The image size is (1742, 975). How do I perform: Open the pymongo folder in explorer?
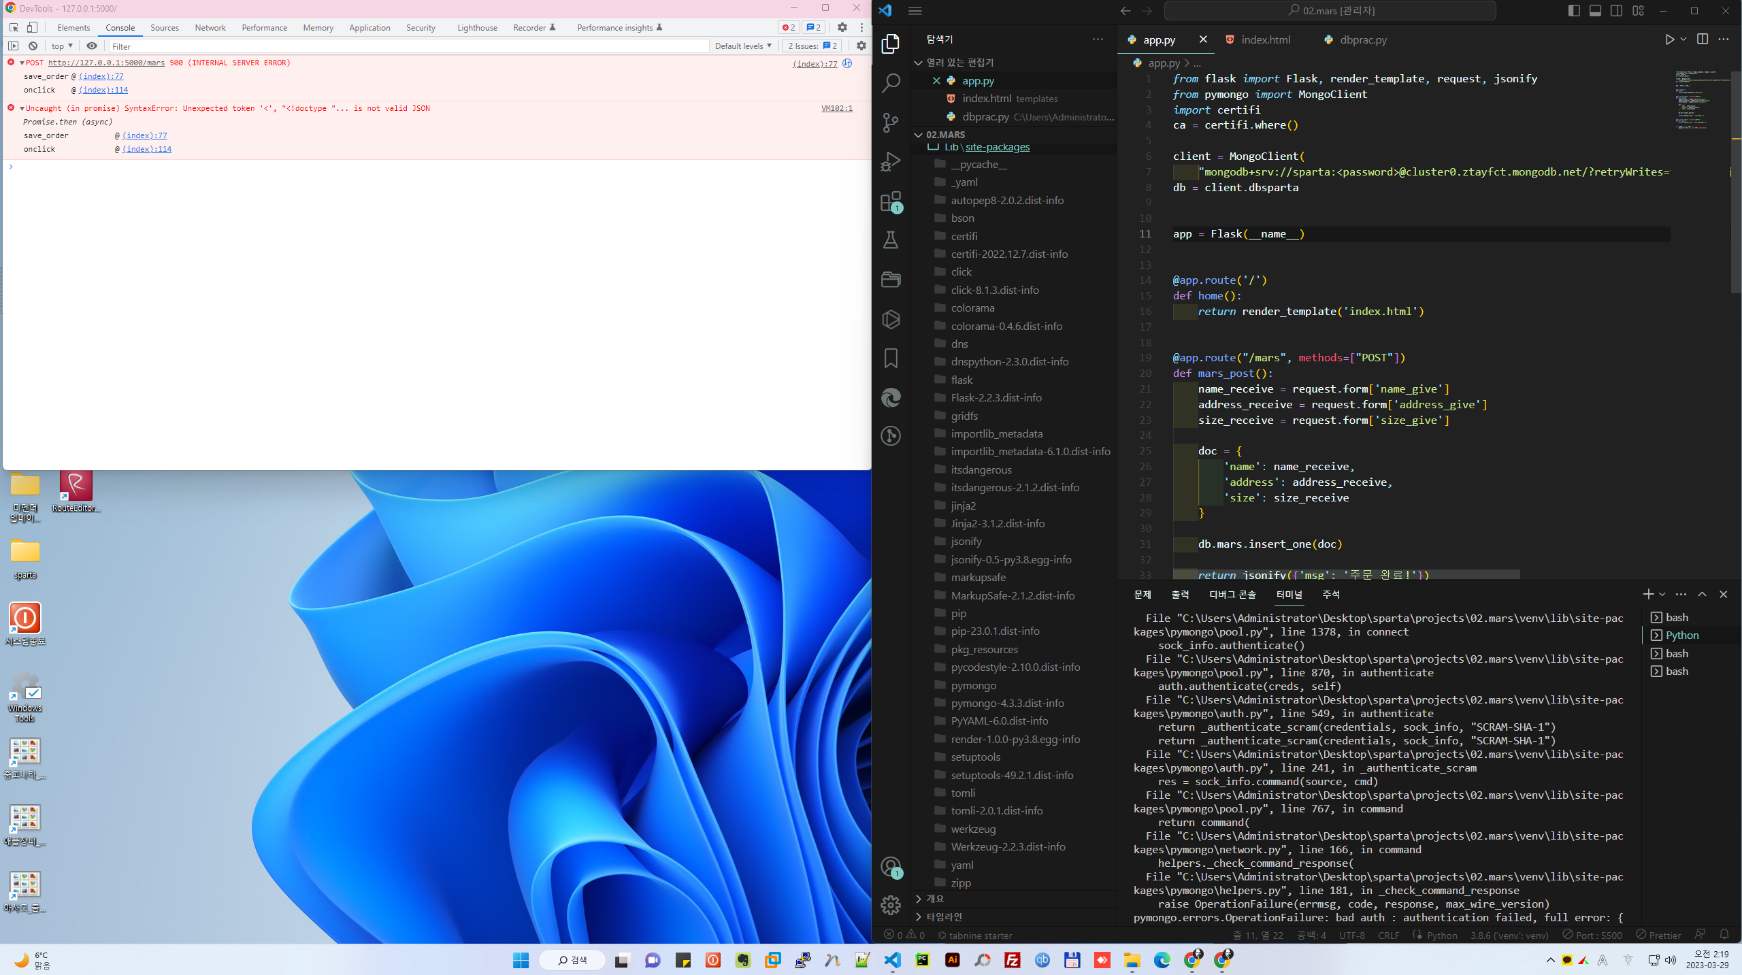973,685
